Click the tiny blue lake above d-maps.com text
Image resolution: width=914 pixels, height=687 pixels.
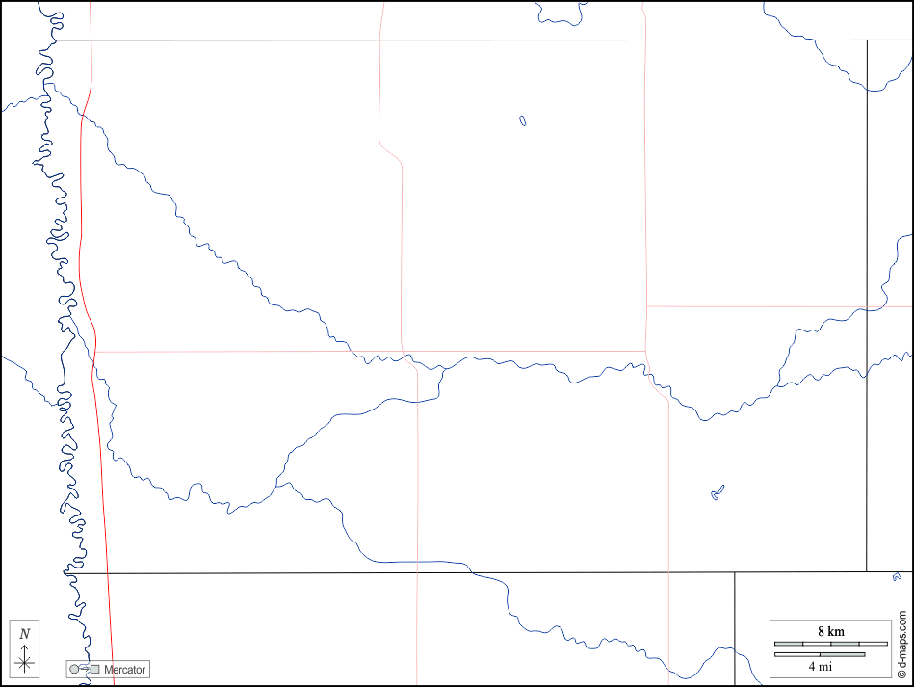coord(896,576)
